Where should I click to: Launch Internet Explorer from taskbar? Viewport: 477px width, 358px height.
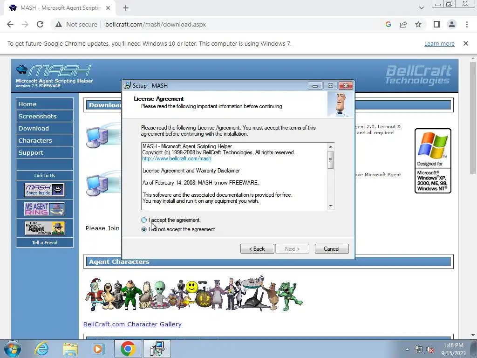pos(41,349)
